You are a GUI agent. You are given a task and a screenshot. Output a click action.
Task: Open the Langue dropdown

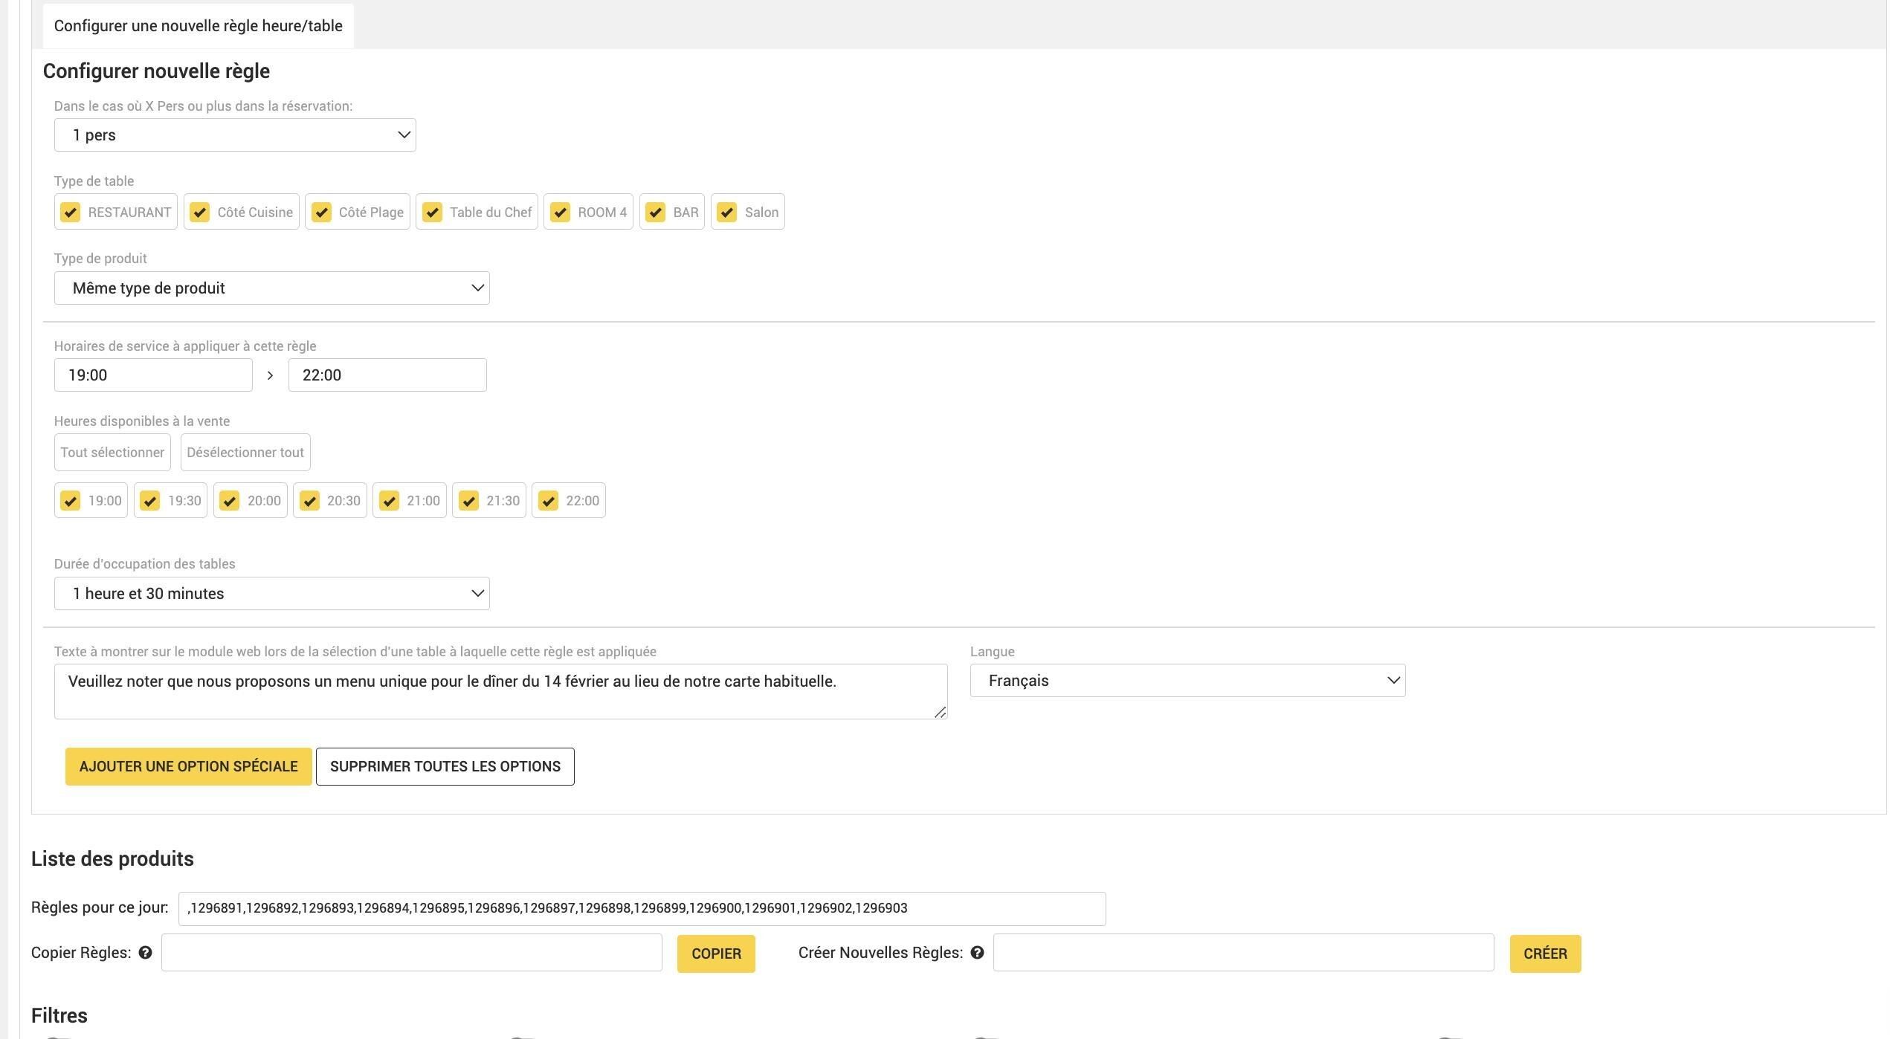click(1187, 681)
